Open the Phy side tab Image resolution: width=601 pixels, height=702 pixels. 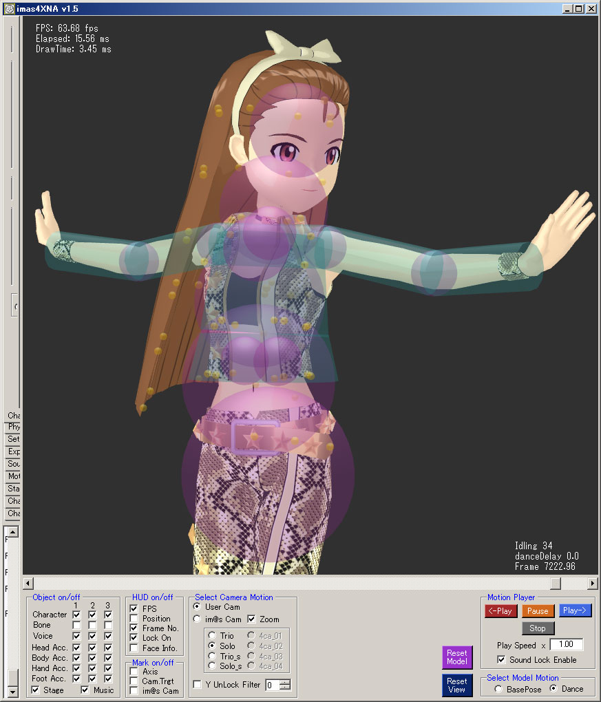[13, 427]
